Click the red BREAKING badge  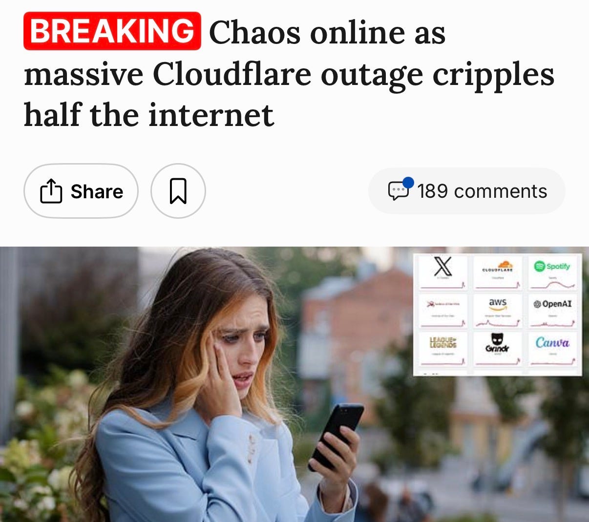click(112, 31)
